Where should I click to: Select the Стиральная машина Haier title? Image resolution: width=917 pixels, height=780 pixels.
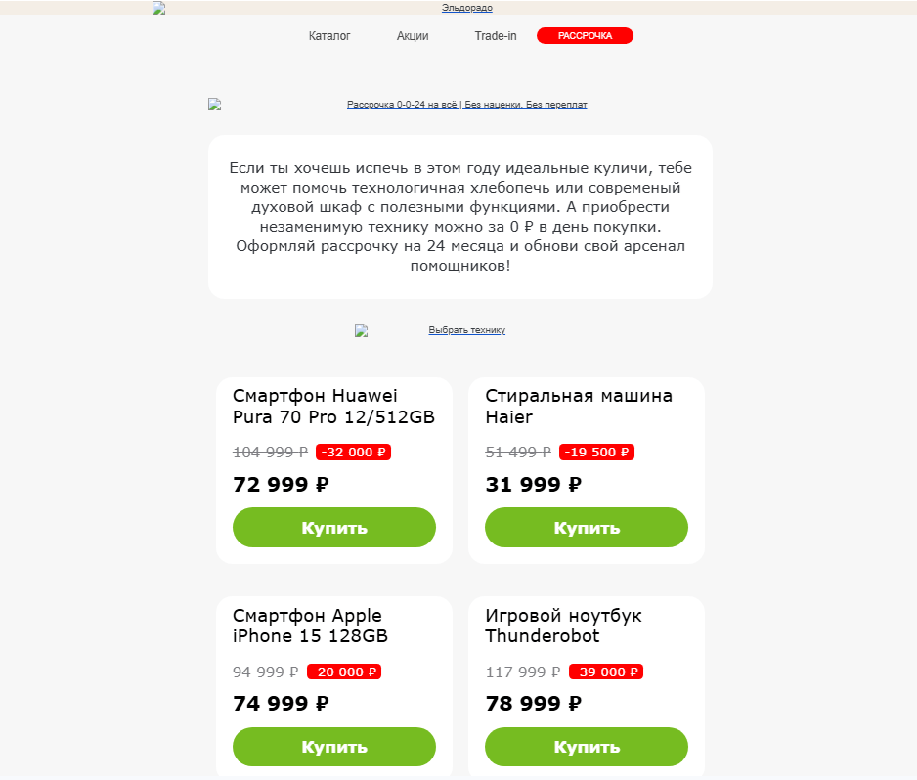coord(579,407)
